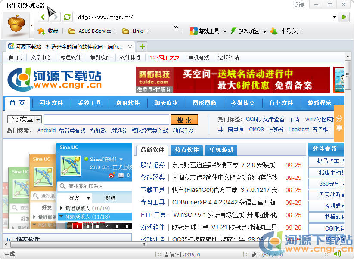Select the 图形图像 category tab

coord(204,103)
